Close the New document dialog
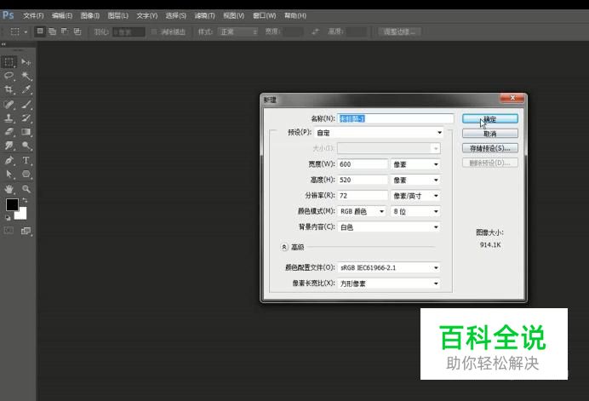 point(512,98)
